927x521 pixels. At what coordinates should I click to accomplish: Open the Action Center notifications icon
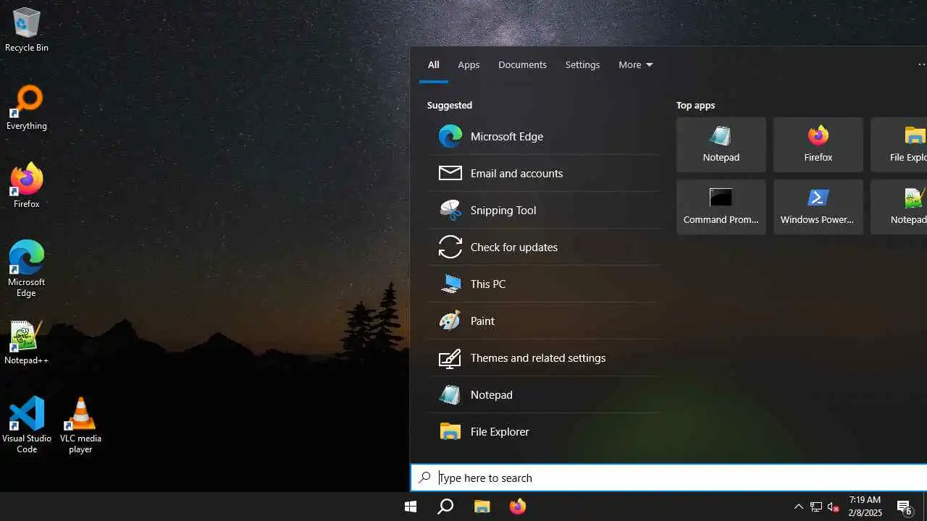[905, 507]
